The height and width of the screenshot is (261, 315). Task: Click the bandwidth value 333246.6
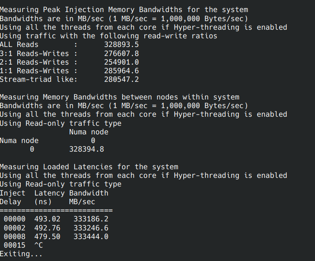click(91, 227)
